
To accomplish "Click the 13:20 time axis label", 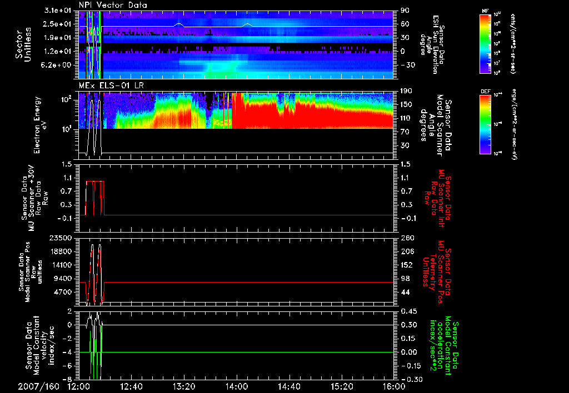I will click(x=184, y=386).
